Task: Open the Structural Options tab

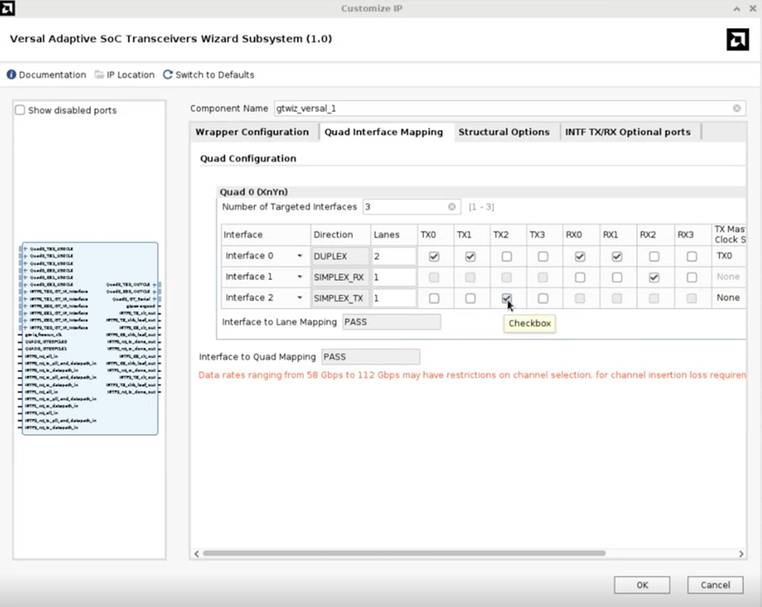Action: click(504, 132)
